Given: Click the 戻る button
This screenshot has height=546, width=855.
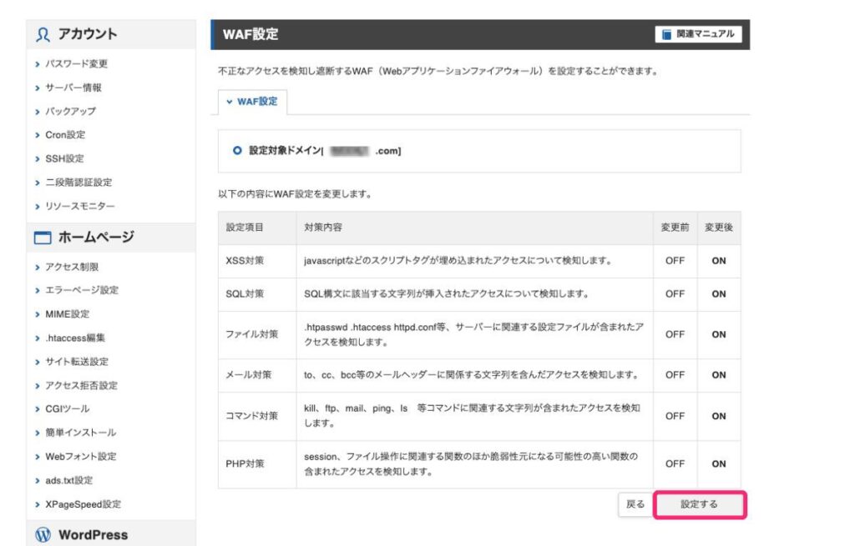Looking at the screenshot, I should pos(635,504).
